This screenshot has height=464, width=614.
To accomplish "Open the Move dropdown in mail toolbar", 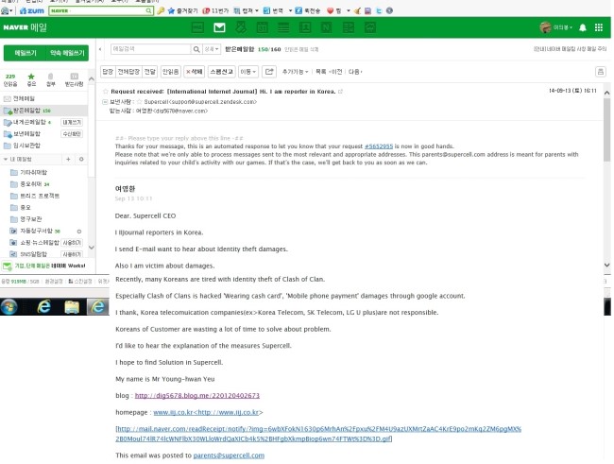I will 248,71.
